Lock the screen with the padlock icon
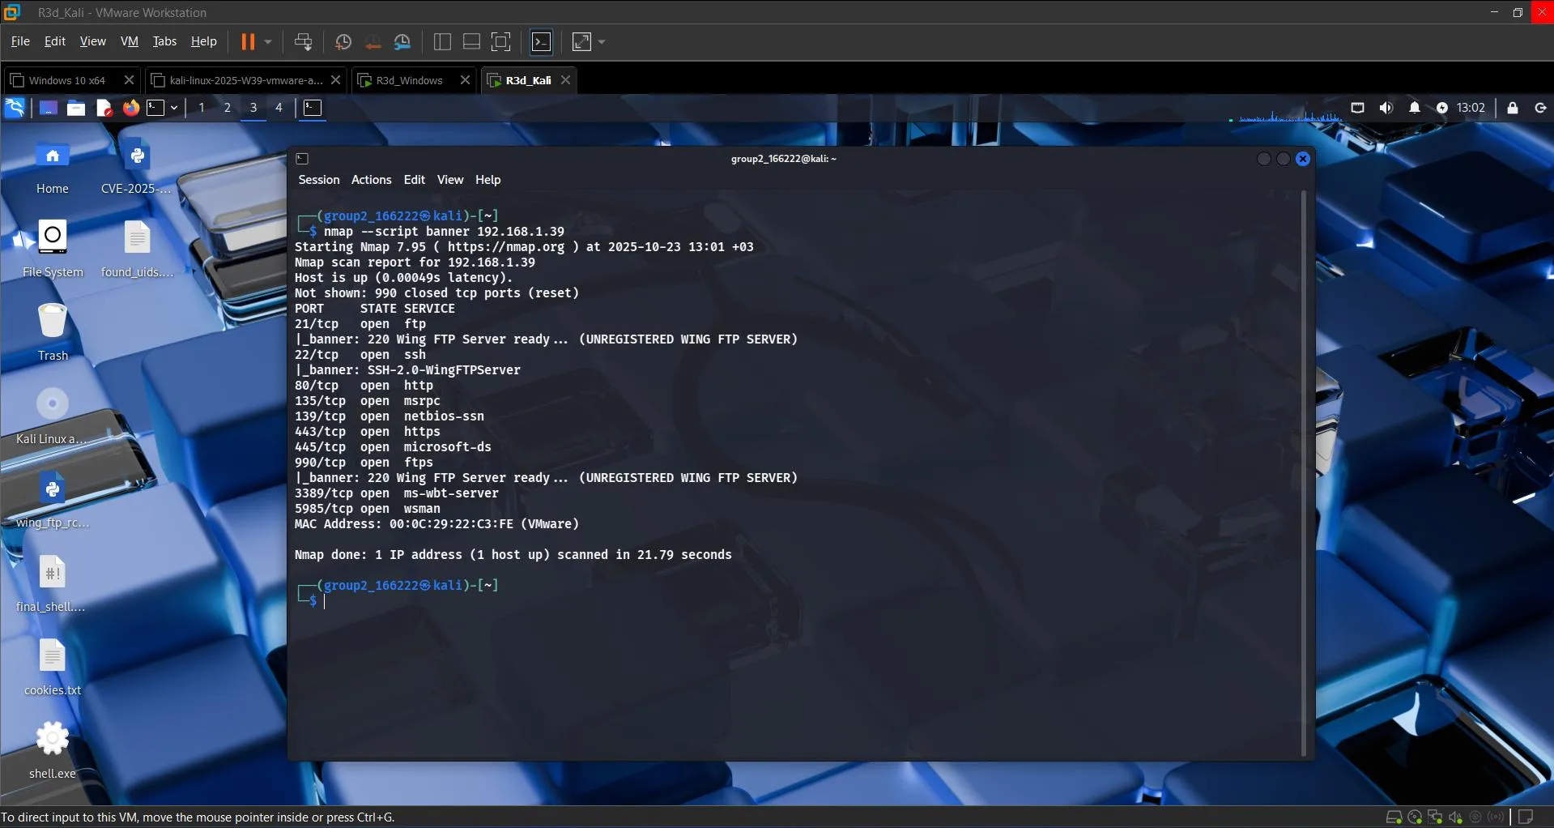1554x828 pixels. click(x=1513, y=108)
